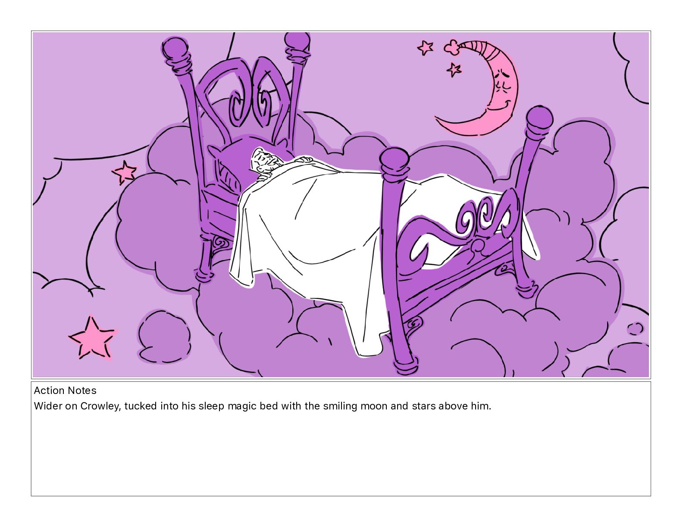Image resolution: width=683 pixels, height=527 pixels.
Task: Click the top left headboard post knob
Action: click(175, 48)
